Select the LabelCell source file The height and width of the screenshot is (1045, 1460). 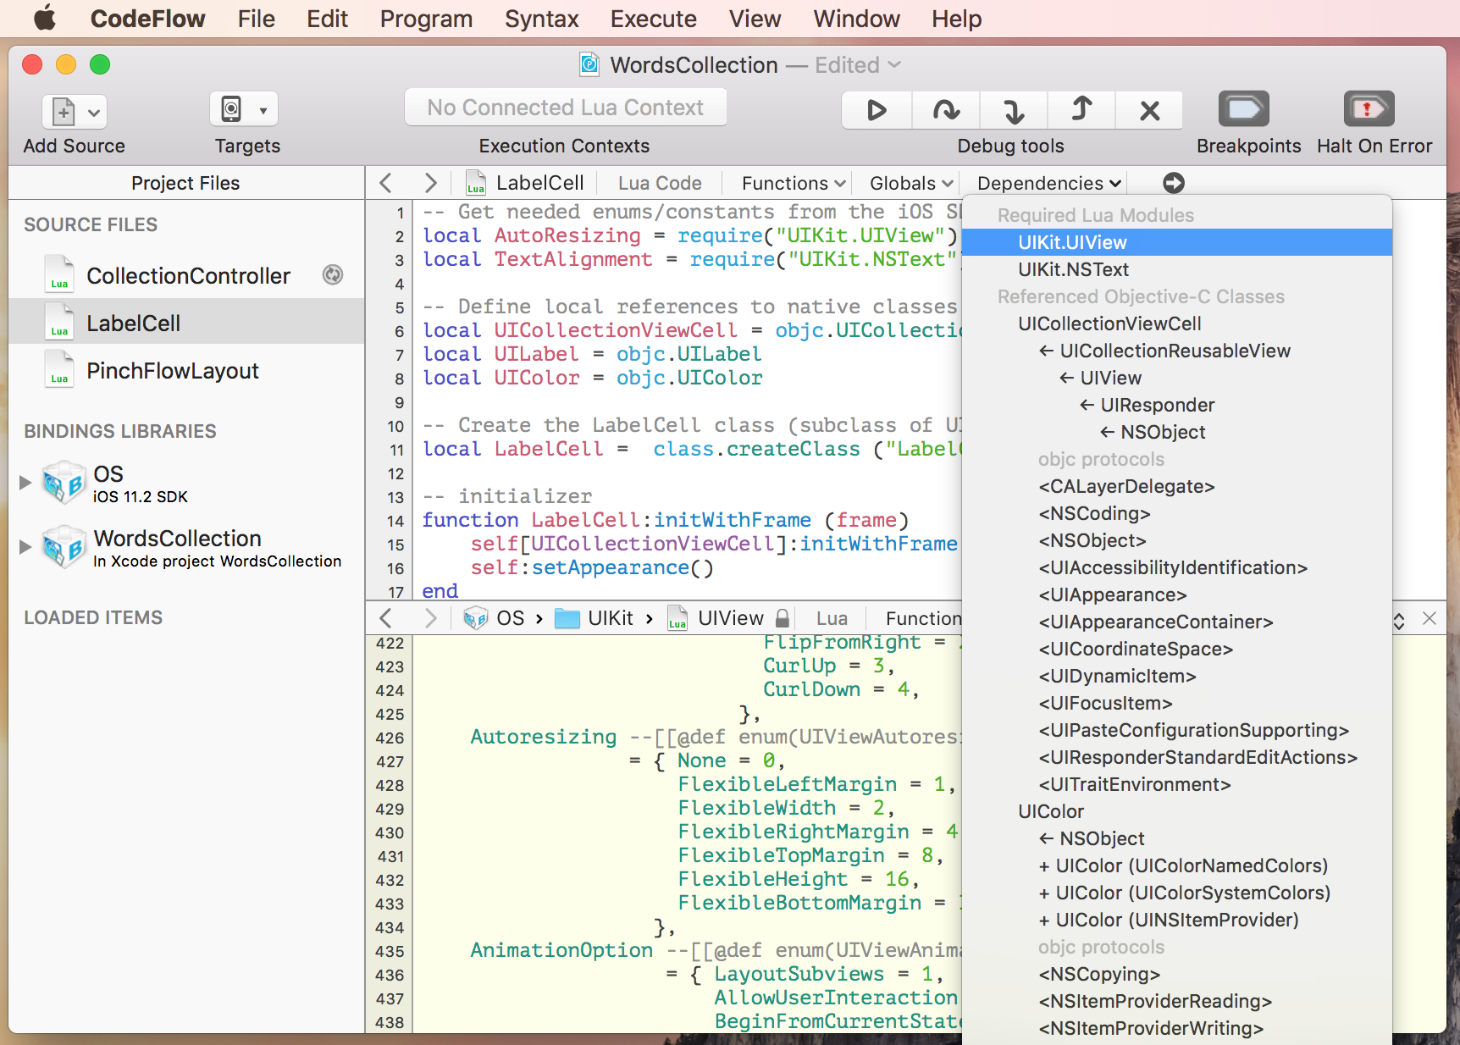click(x=186, y=323)
